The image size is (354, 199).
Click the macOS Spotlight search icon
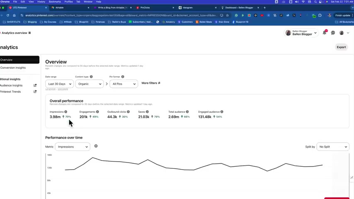[x=315, y=2]
